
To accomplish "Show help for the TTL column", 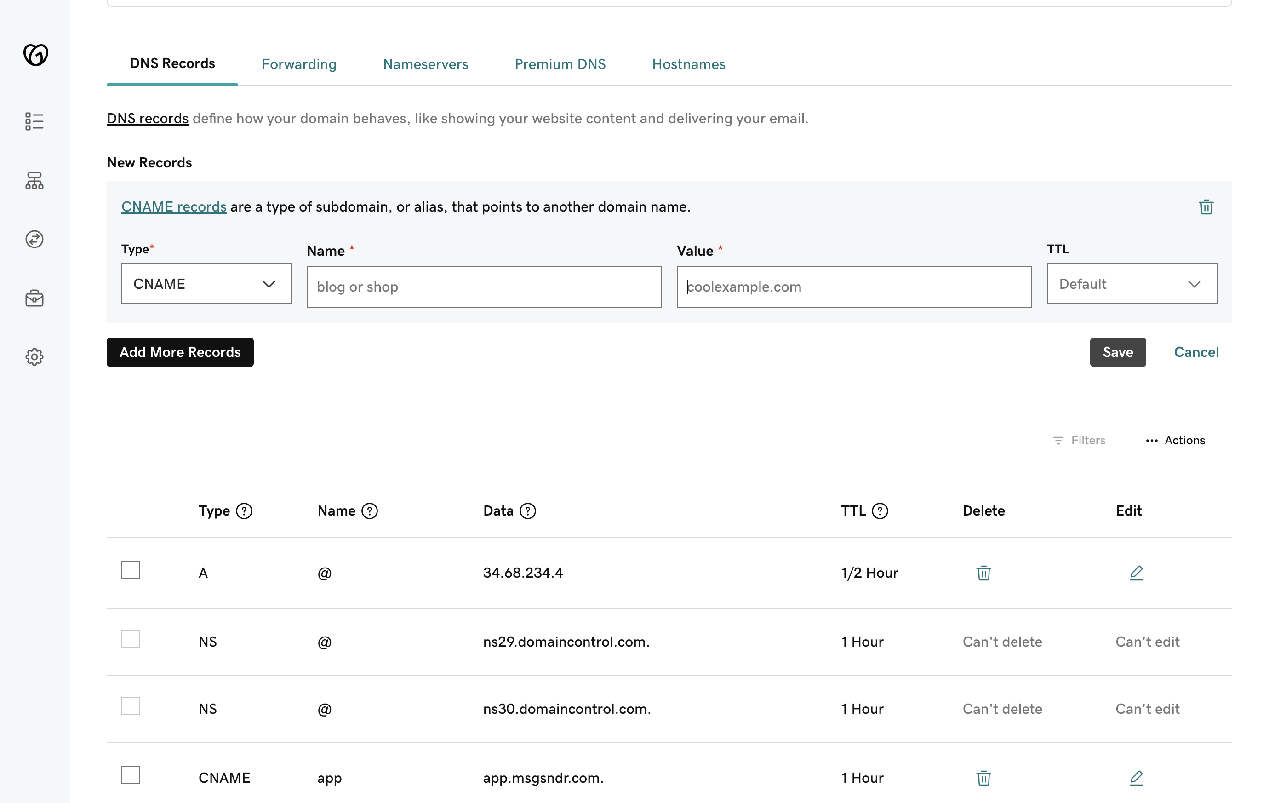I will (880, 511).
